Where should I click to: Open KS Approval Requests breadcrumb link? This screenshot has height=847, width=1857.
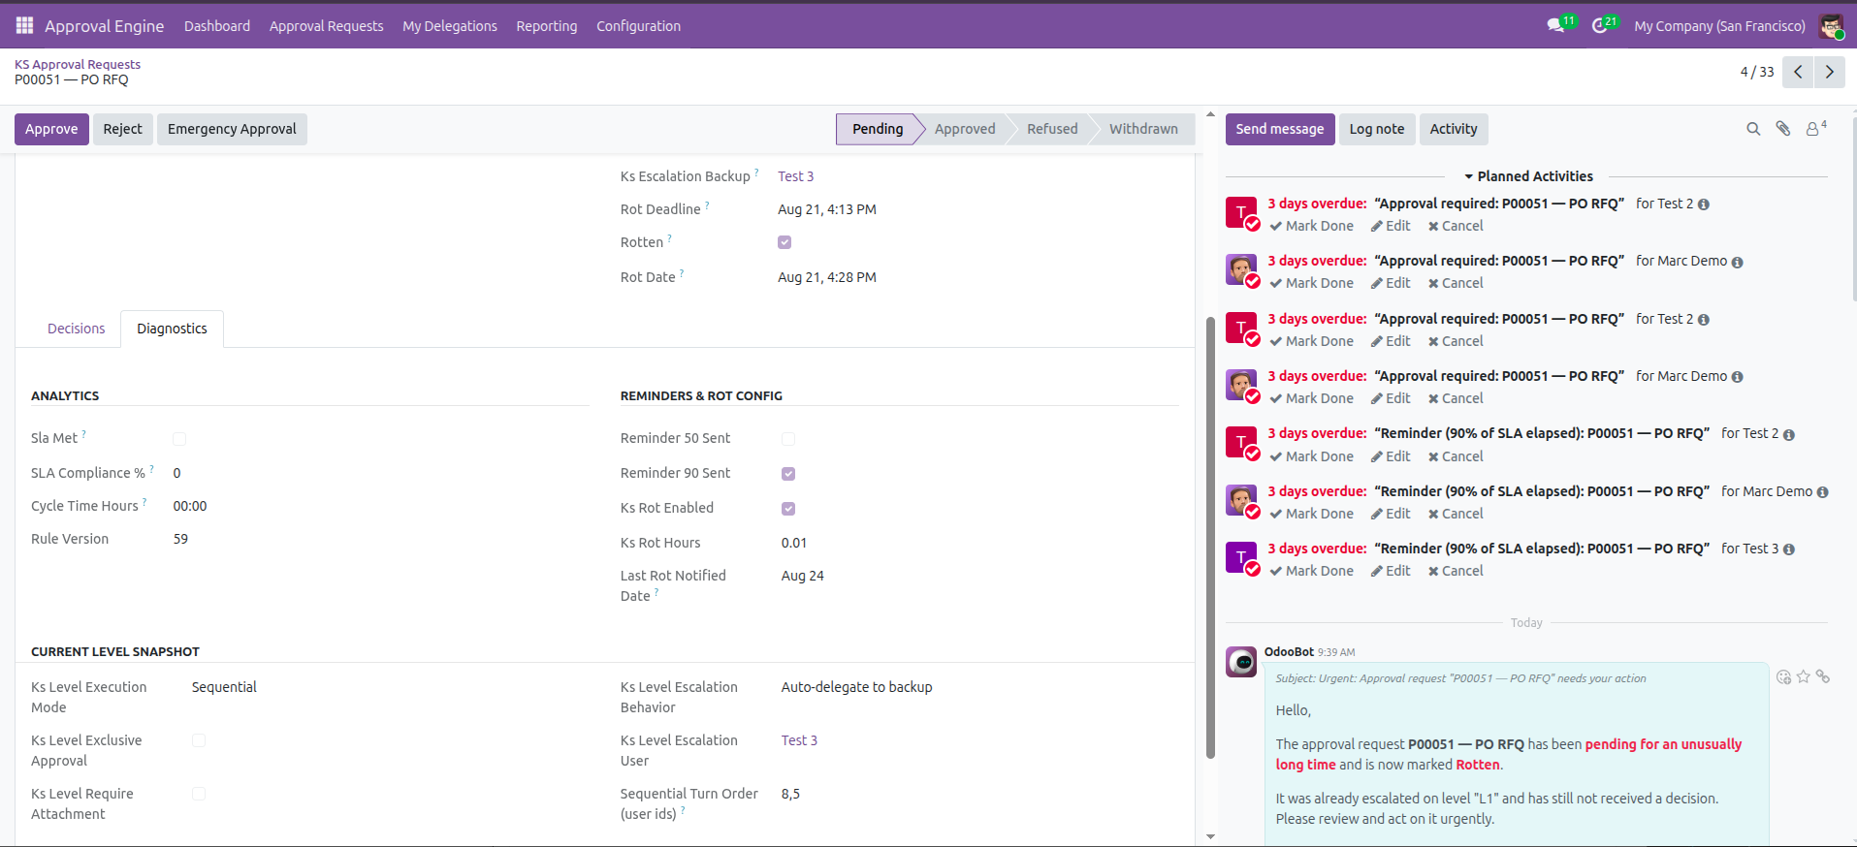[78, 64]
